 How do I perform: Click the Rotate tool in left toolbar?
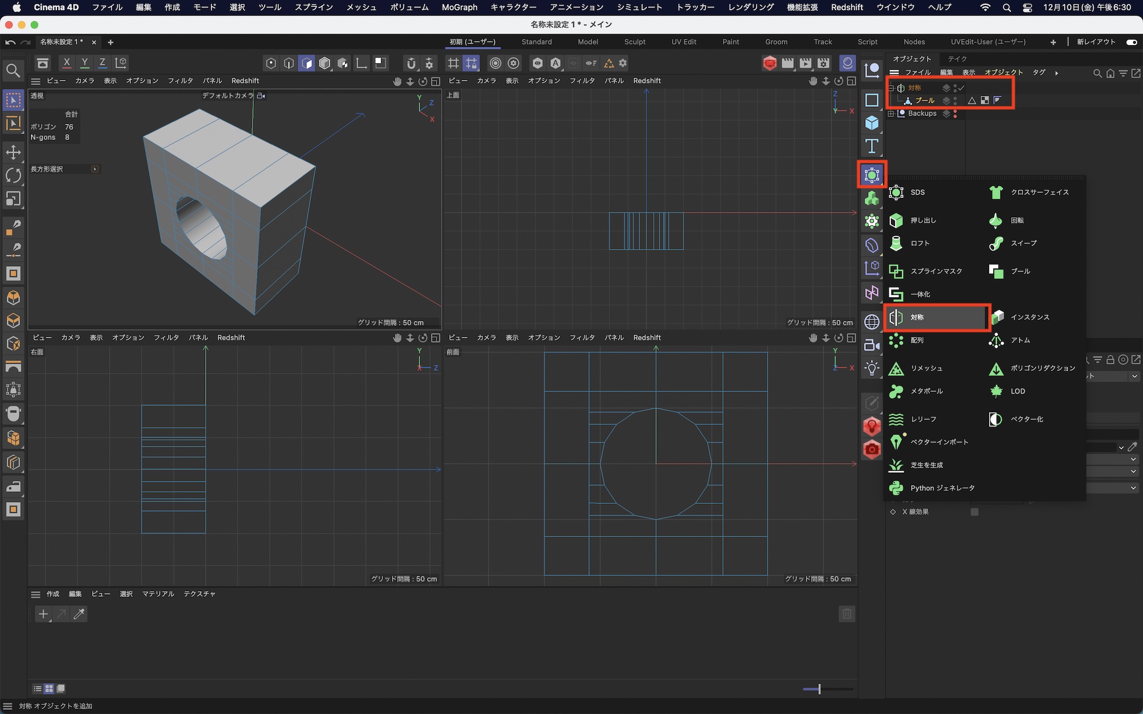(x=13, y=175)
